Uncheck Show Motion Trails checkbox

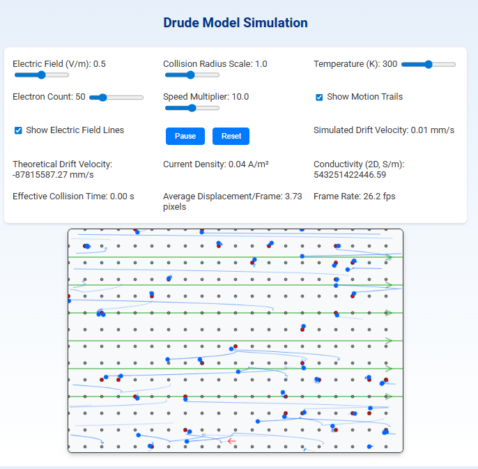319,98
